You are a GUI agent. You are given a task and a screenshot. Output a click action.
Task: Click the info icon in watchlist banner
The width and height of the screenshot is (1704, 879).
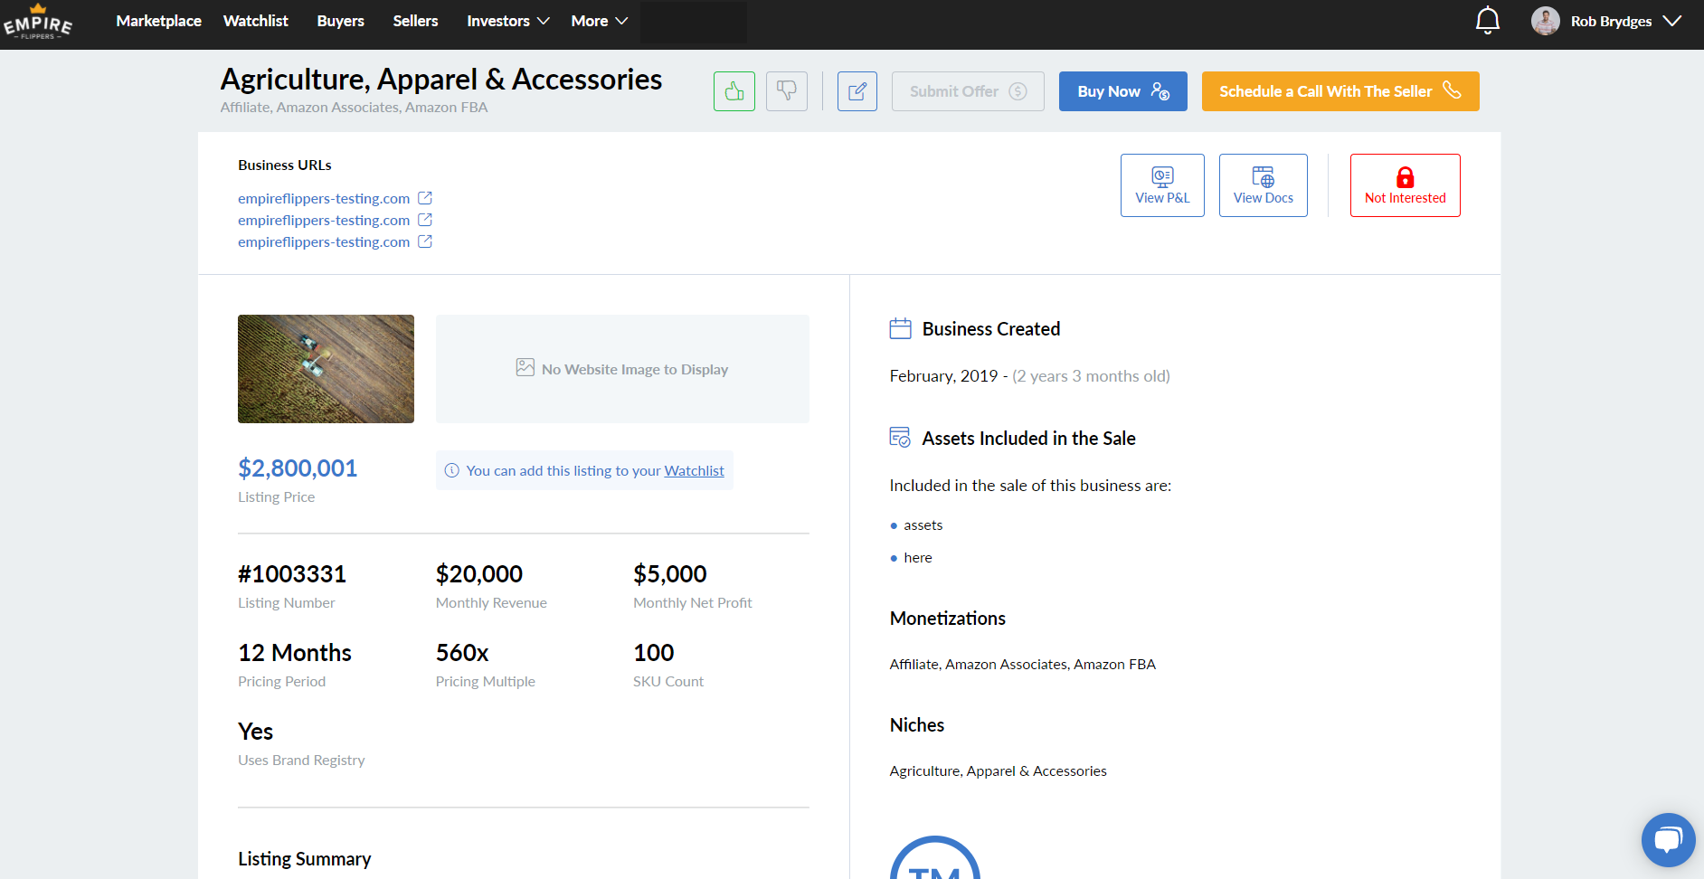pyautogui.click(x=452, y=470)
